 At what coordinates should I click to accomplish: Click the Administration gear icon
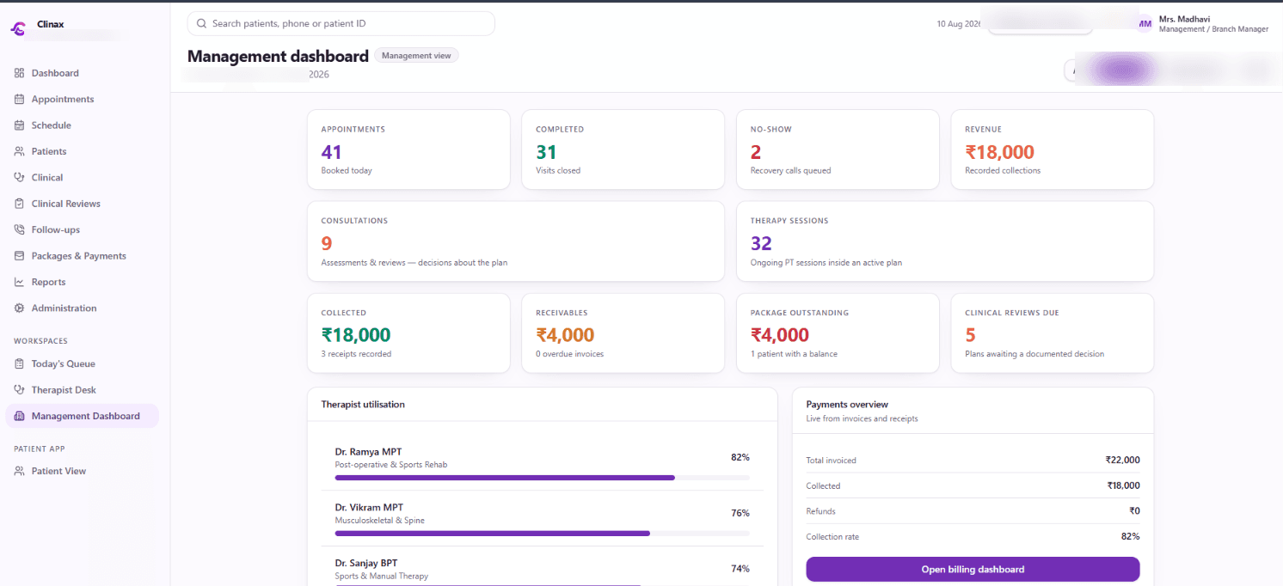[x=19, y=308]
